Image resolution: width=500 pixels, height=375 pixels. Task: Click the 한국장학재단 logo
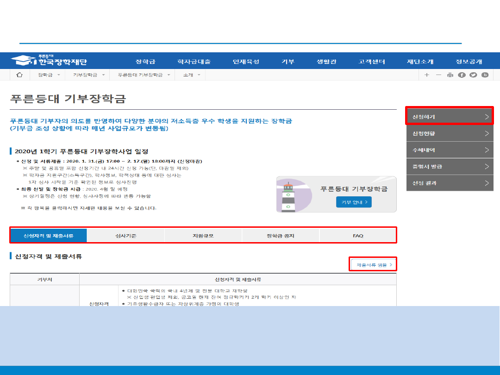point(49,60)
